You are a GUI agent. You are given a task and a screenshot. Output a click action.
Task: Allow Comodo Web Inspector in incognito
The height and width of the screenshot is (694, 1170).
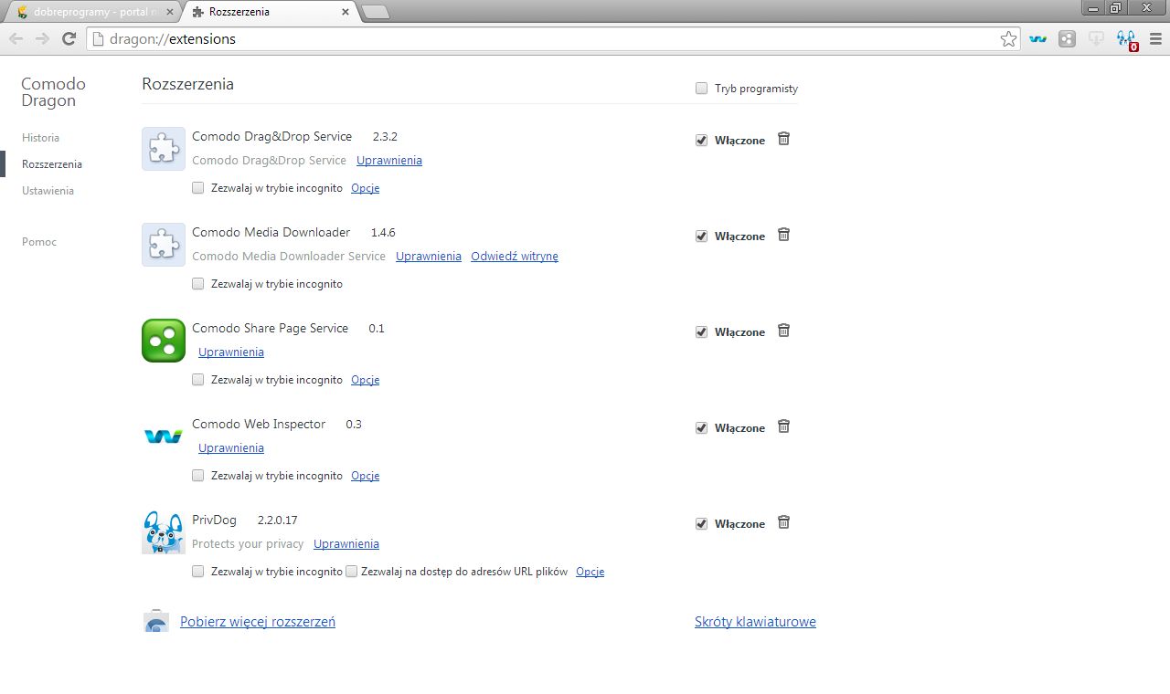coord(198,476)
